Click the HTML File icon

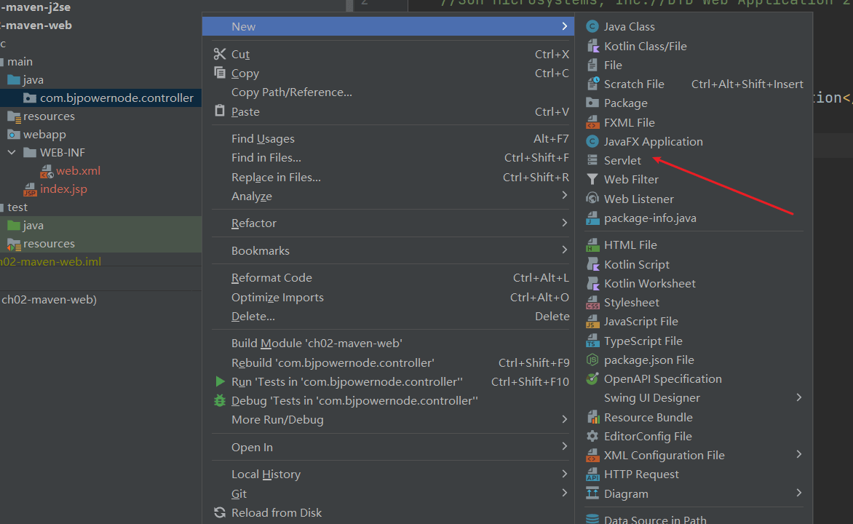592,245
